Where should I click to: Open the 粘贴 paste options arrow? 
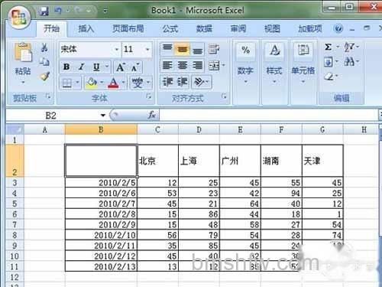[23, 82]
